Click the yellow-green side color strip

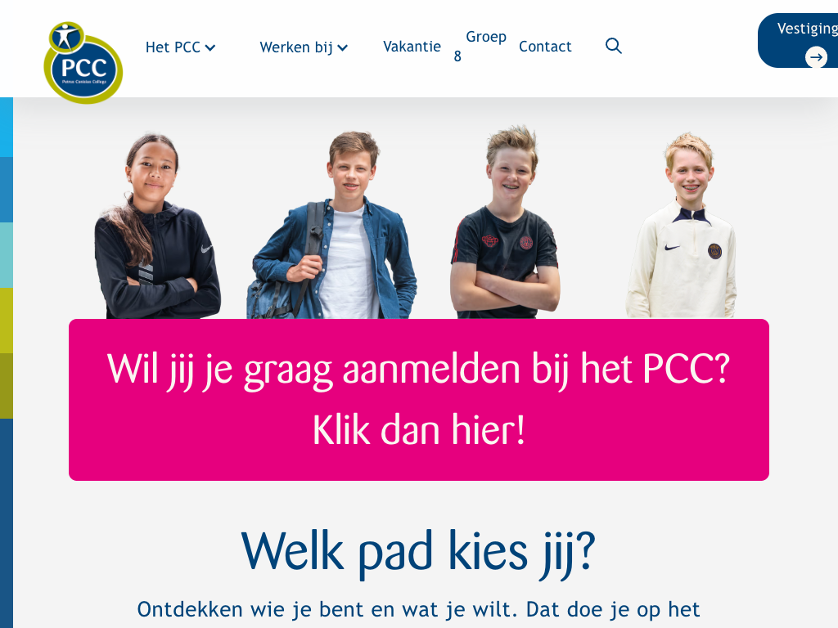7,321
